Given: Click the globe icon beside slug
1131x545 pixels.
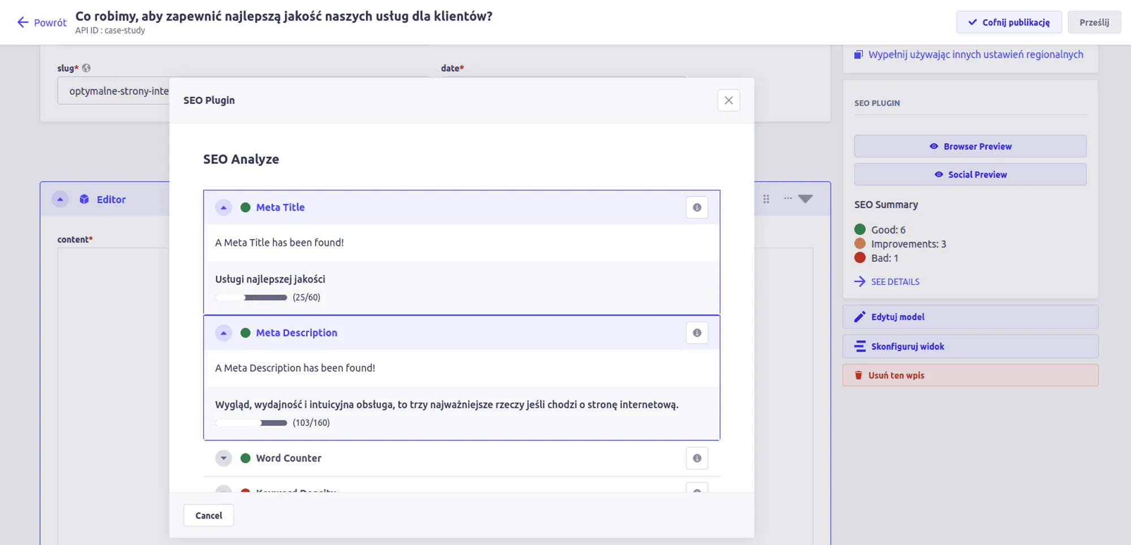Looking at the screenshot, I should 86,68.
